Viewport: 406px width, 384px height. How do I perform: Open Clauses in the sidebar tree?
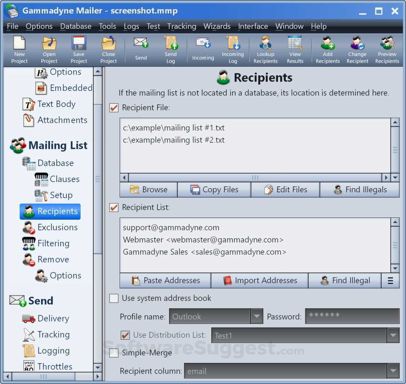point(57,179)
